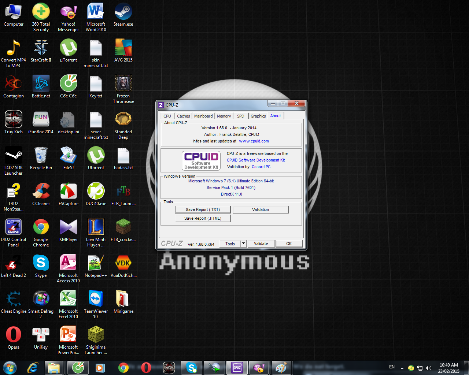The height and width of the screenshot is (375, 469).
Task: Select the UniKey desktop icon
Action: click(41, 338)
